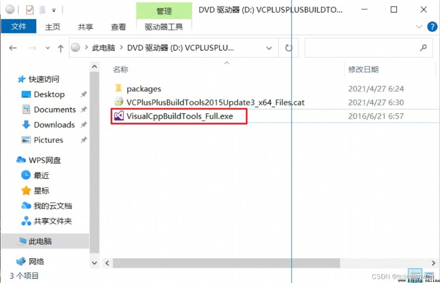This screenshot has height=283, width=440.
Task: Click the horizontal scrollbar right arrow
Action: (x=433, y=263)
